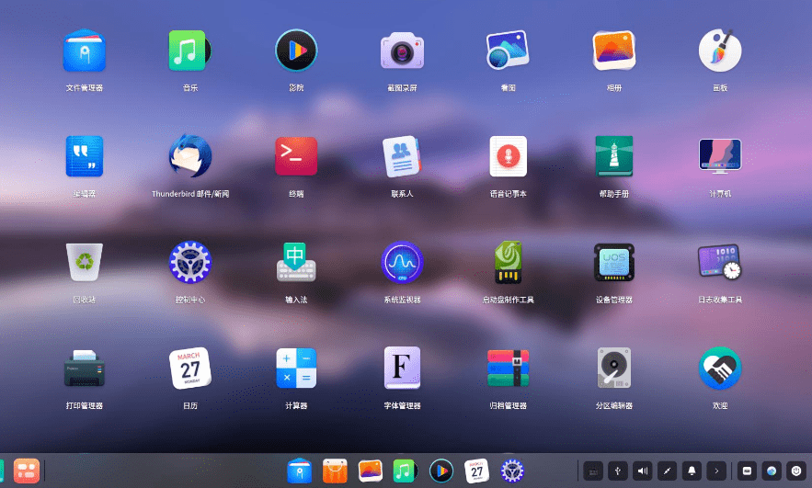This screenshot has width=812, height=488.
Task: Click the volume speaker icon in the dock tray
Action: (x=643, y=471)
